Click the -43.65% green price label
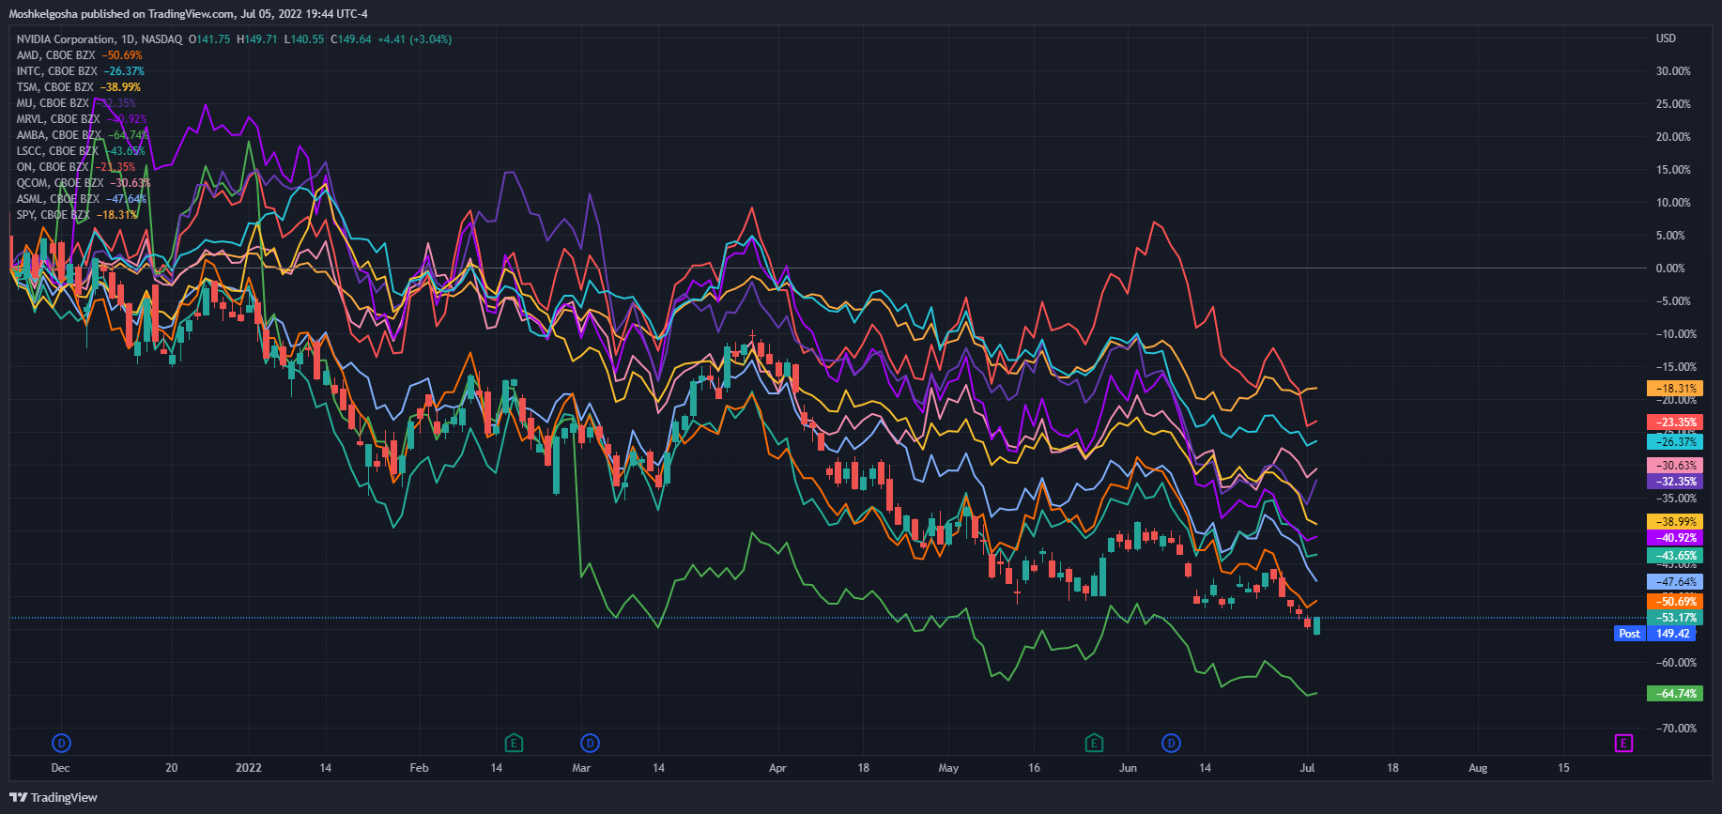This screenshot has width=1722, height=814. point(1675,556)
